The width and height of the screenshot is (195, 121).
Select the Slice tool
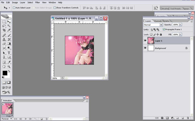9,30
